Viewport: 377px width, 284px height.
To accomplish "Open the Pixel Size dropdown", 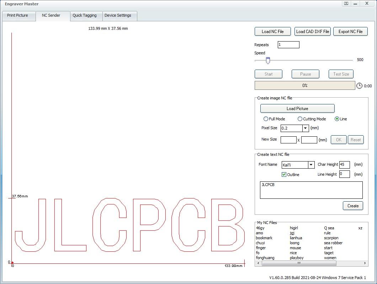I will click(x=306, y=128).
